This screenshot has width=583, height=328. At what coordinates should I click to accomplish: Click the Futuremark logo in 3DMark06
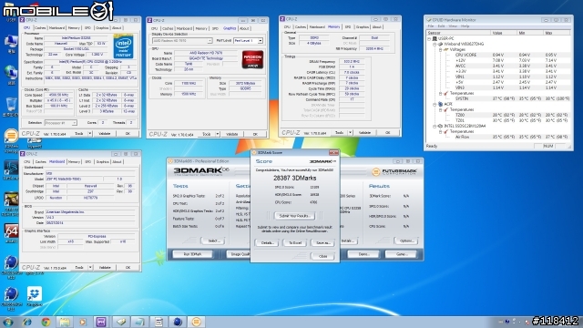click(x=394, y=171)
